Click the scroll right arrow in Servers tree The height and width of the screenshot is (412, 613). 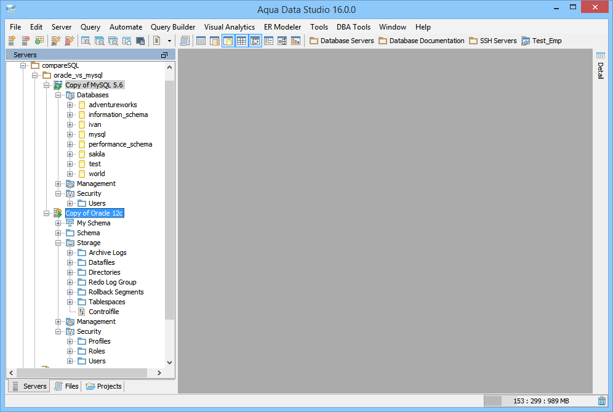tap(159, 373)
